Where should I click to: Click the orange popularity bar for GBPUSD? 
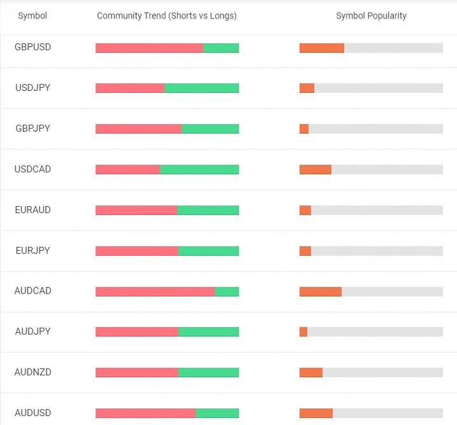pyautogui.click(x=322, y=48)
